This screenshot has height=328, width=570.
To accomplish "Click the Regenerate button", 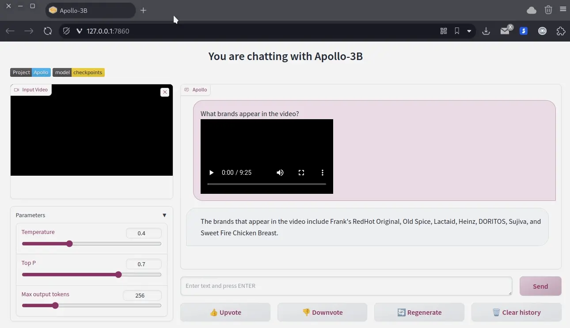I will pyautogui.click(x=419, y=312).
